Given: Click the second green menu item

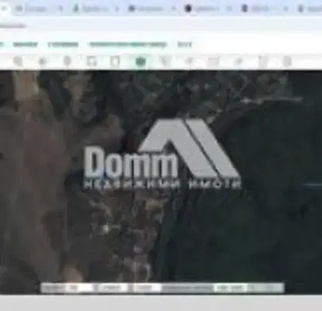Looking at the screenshot, I should pyautogui.click(x=63, y=44).
